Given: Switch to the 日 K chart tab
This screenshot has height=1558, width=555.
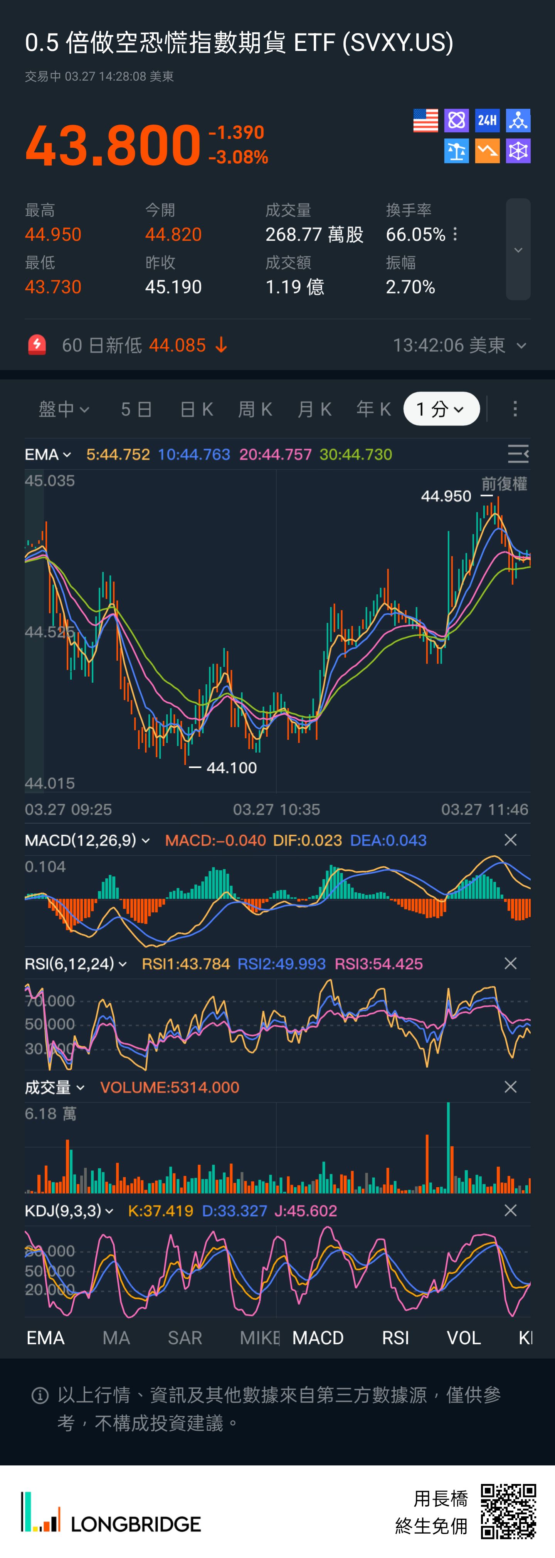Looking at the screenshot, I should (197, 409).
